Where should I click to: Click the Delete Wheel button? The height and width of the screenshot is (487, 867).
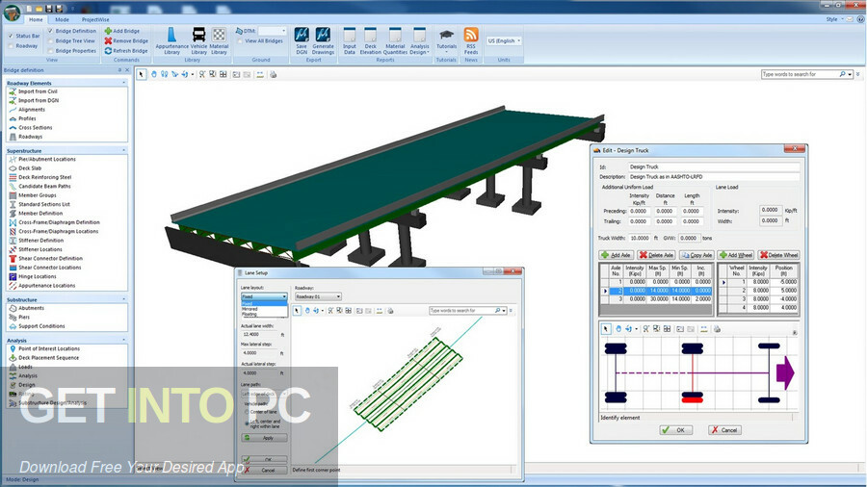[778, 255]
